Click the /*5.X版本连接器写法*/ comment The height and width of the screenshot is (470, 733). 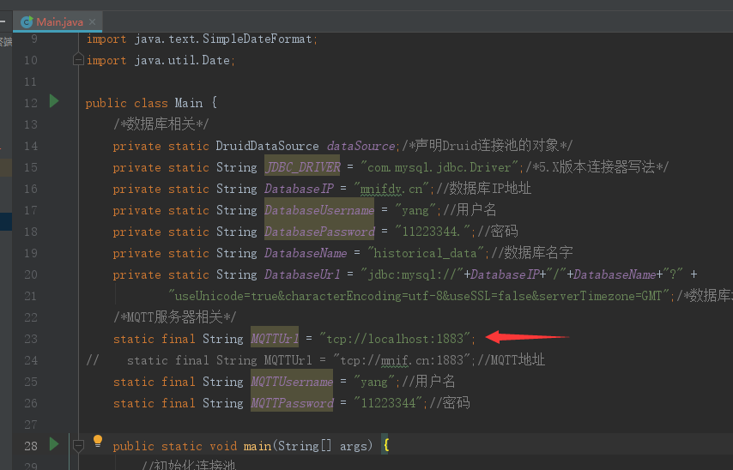coord(597,167)
